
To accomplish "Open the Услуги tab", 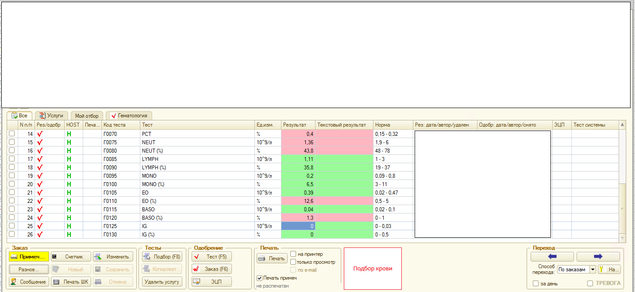I will point(52,116).
